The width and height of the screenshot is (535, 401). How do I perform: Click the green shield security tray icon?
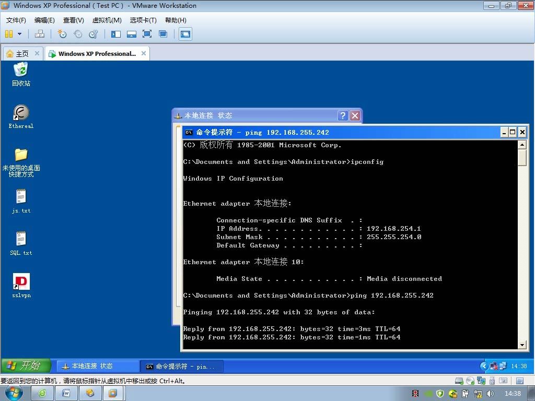click(x=440, y=394)
